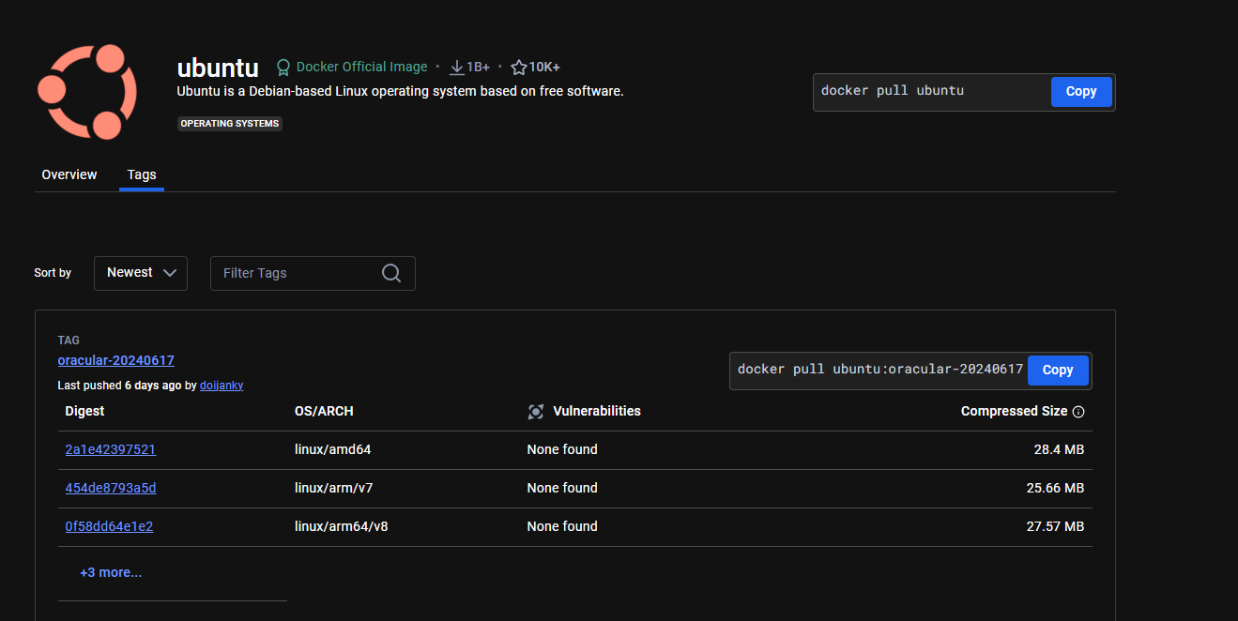The width and height of the screenshot is (1238, 621).
Task: Click the Docker Official Image badge icon
Action: pyautogui.click(x=283, y=68)
